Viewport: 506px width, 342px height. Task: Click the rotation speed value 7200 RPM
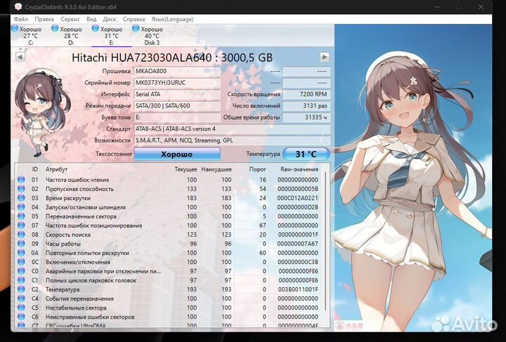click(x=306, y=94)
